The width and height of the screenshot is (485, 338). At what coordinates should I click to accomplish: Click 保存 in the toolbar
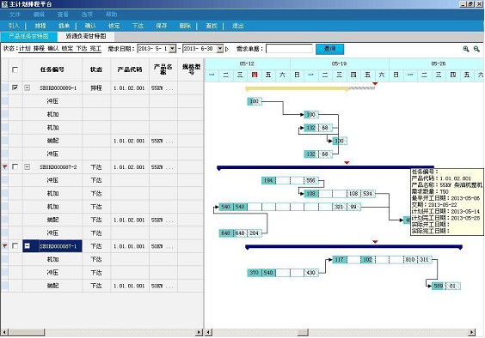click(x=161, y=26)
